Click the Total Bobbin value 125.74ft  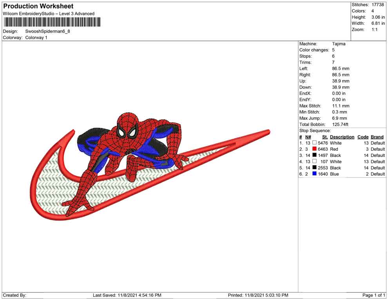(x=340, y=124)
